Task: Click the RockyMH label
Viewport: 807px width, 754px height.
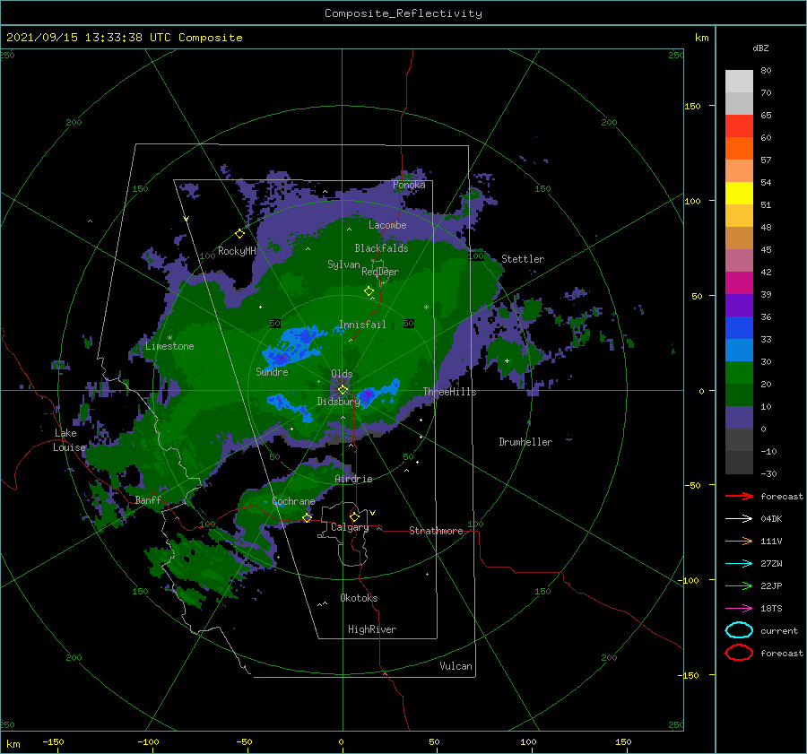Action: pos(237,251)
